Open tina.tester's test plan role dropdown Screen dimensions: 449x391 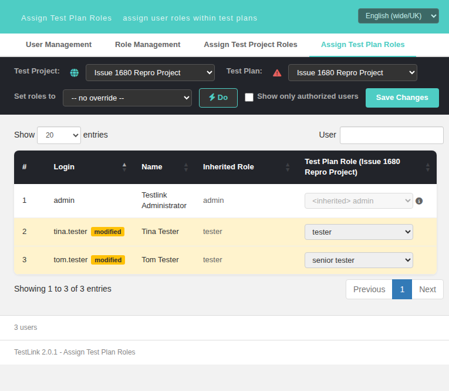(x=359, y=232)
